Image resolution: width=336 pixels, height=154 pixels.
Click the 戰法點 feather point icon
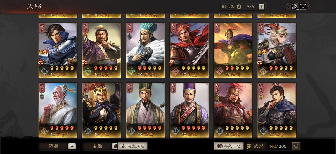(239, 7)
